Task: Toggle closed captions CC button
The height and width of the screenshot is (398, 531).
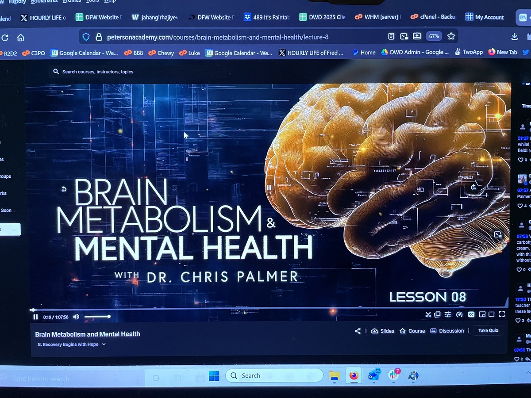Action: 471,315
